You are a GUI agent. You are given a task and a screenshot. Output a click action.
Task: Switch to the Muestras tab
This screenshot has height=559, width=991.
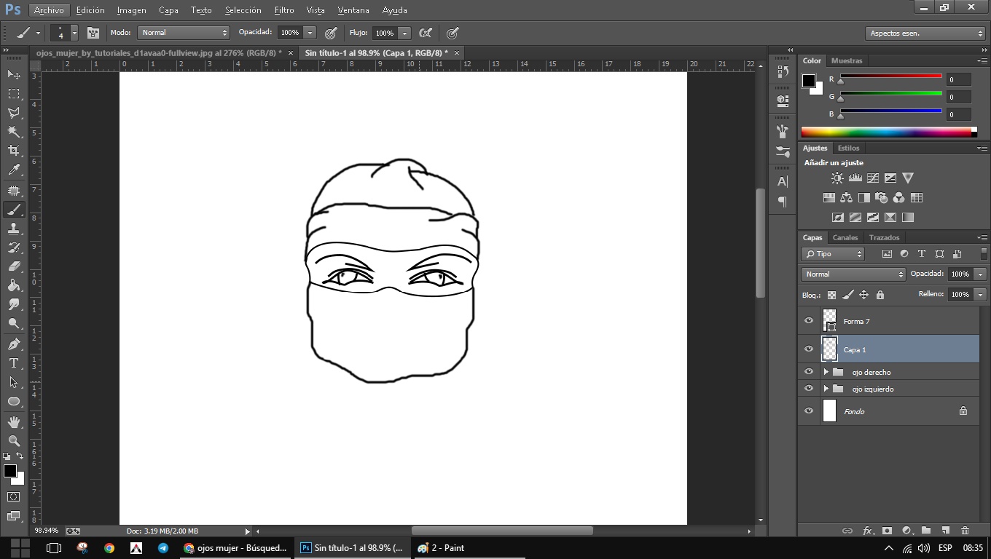847,60
